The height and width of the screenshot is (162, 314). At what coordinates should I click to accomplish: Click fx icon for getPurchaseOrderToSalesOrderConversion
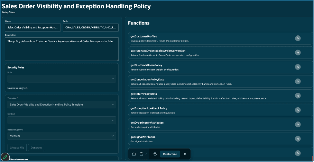(x=298, y=53)
